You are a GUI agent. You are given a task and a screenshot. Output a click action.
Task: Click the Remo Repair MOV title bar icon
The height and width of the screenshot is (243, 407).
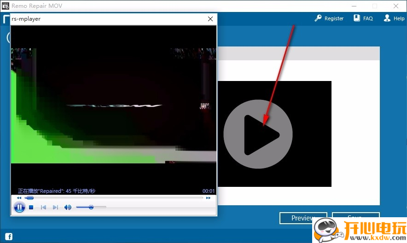coord(6,6)
